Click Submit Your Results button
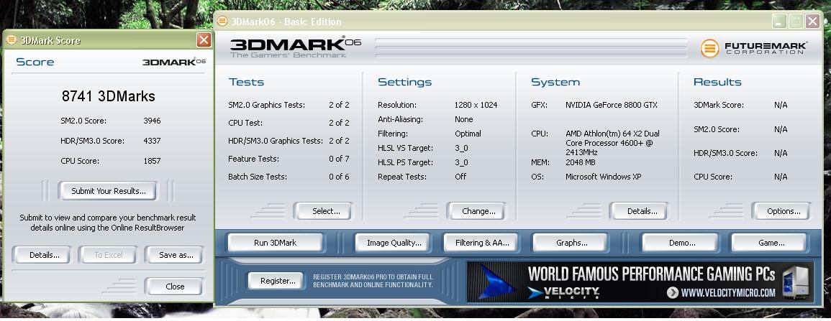The image size is (831, 321). click(x=108, y=191)
